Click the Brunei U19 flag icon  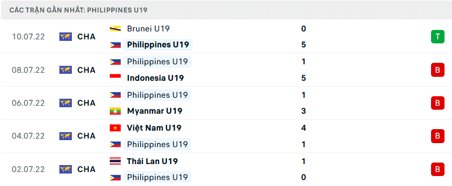[x=115, y=28]
